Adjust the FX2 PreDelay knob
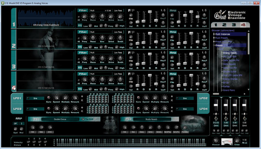The image size is (261, 149). point(185,127)
